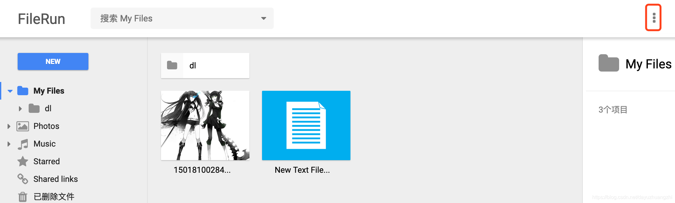Click My Files folder icon in details panel

(x=609, y=63)
